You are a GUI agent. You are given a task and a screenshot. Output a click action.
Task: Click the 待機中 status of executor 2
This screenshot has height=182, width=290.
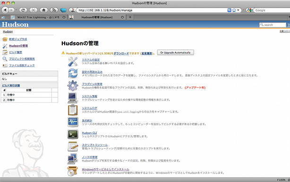pyautogui.click(x=11, y=100)
